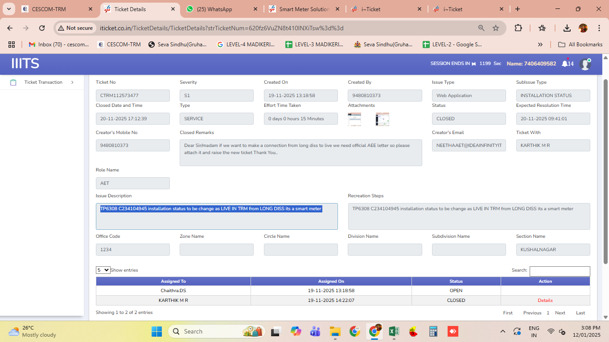Expand the Ticket Transaction sidebar chevron
This screenshot has height=342, width=609.
(x=72, y=82)
